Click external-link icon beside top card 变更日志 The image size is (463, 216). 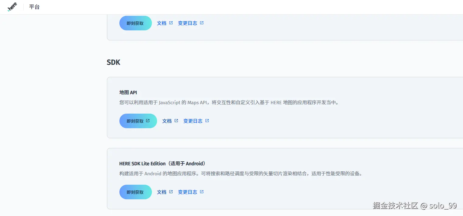(202, 23)
